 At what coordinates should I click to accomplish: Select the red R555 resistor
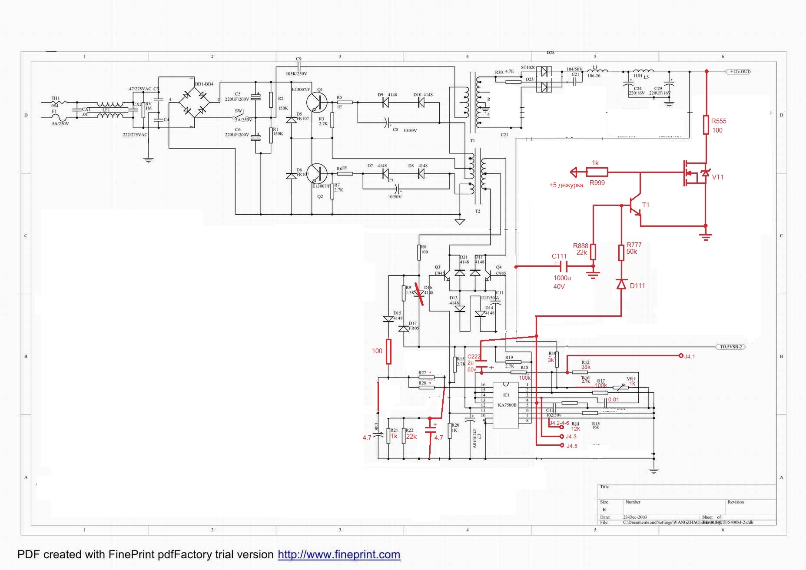pyautogui.click(x=706, y=125)
